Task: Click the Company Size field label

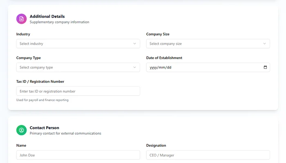Action: click(x=158, y=34)
